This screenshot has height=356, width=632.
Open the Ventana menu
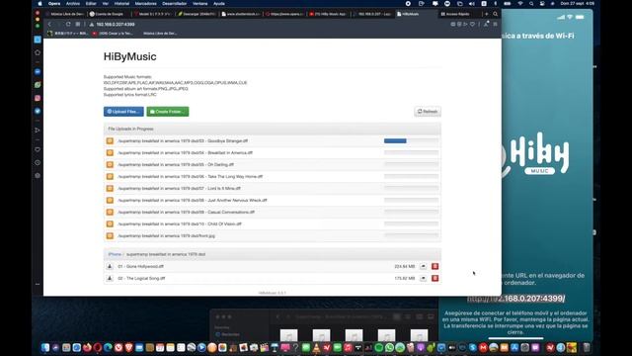point(199,4)
